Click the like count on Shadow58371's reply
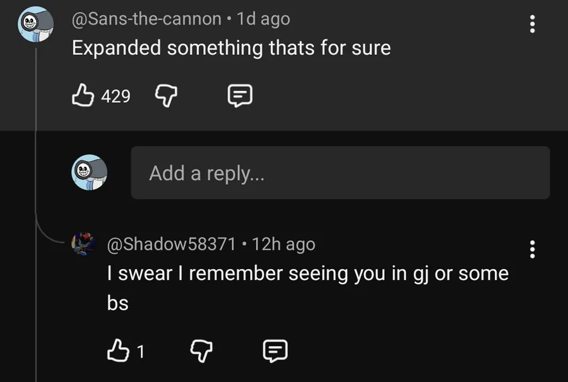This screenshot has height=382, width=568. tap(141, 352)
